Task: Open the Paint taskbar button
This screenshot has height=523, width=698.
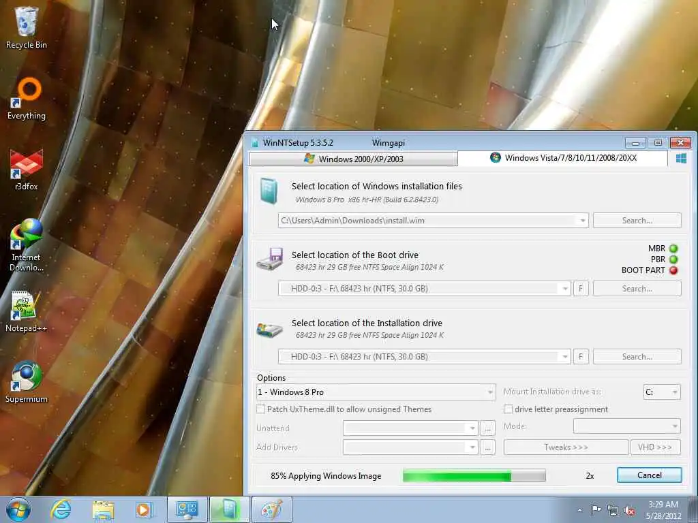Action: [x=272, y=509]
